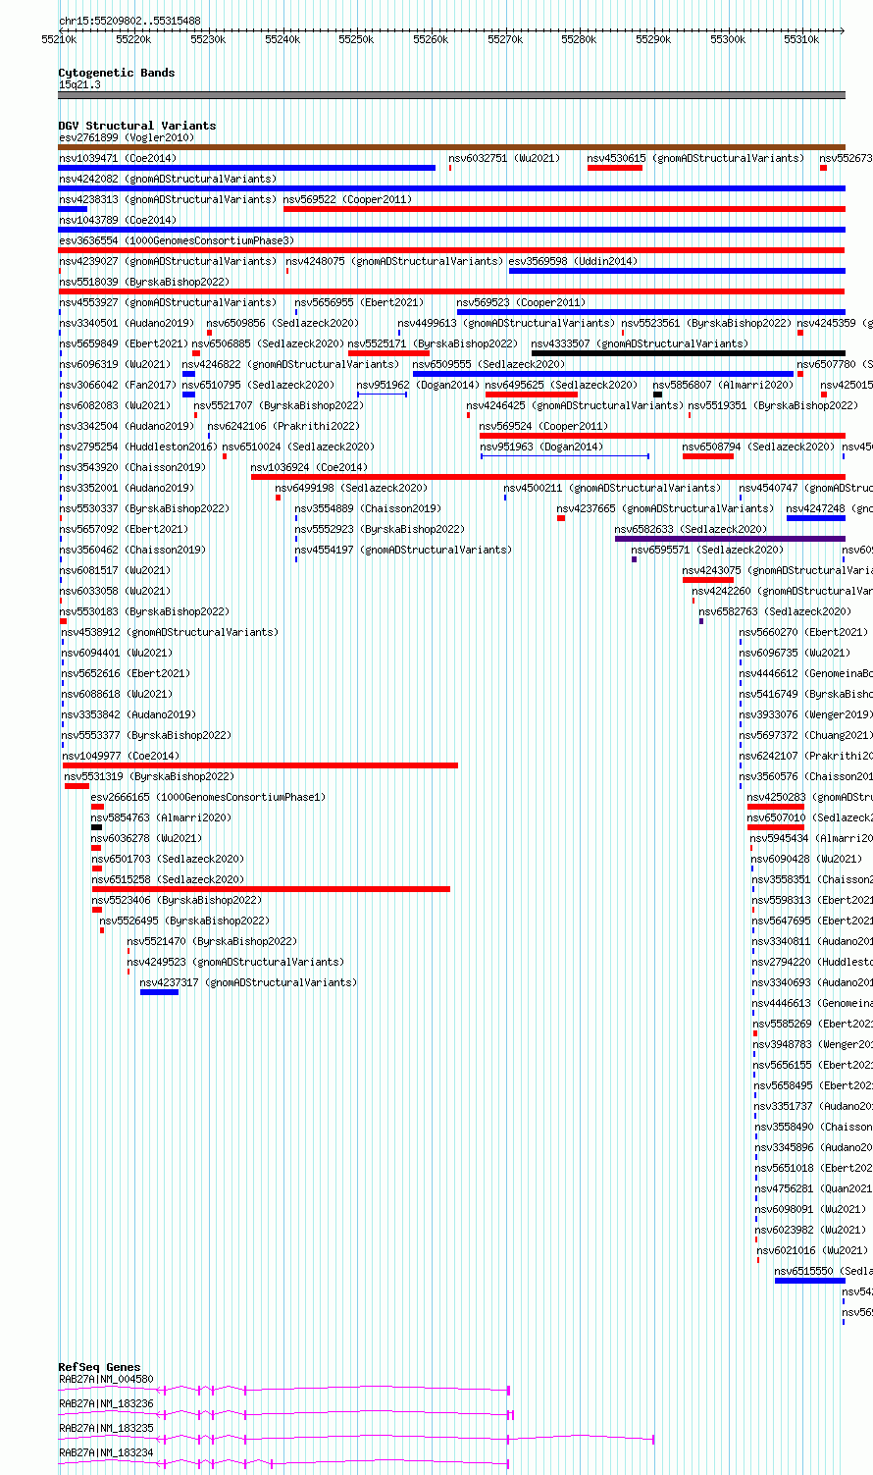Open nsv5856807 (Almarri2020) variant
Viewport: 873px width, 1475px height.
pyautogui.click(x=723, y=385)
